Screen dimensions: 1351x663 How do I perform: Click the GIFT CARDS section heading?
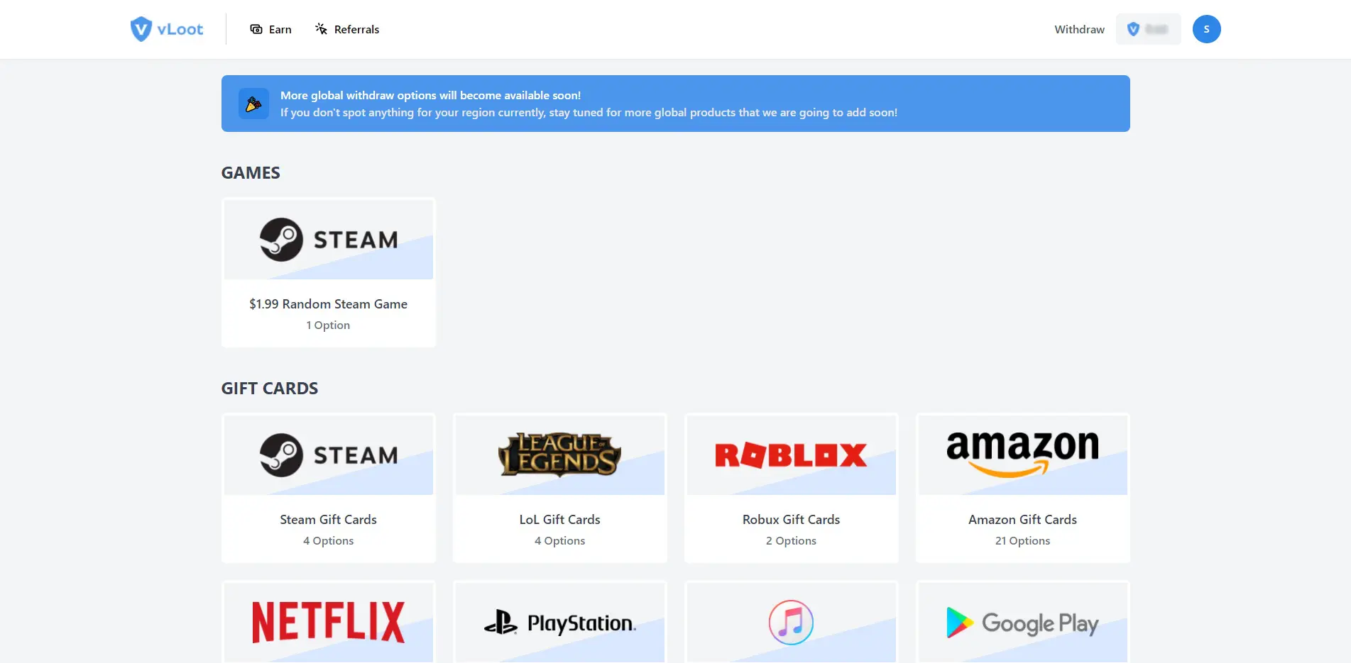(x=270, y=389)
